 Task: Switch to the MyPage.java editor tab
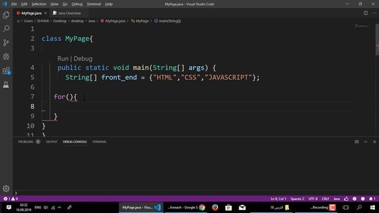pos(31,13)
